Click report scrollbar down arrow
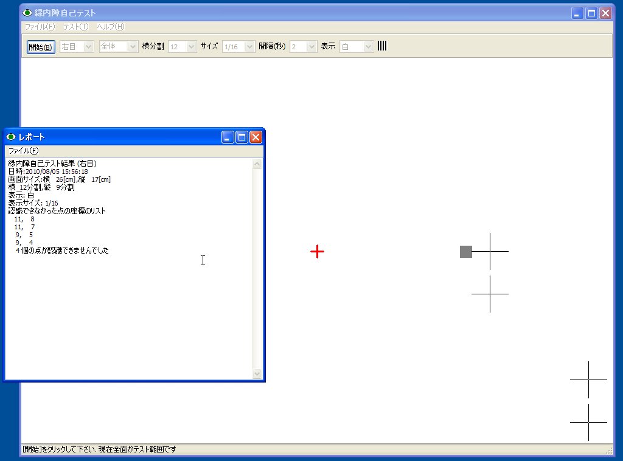The height and width of the screenshot is (461, 623). click(x=257, y=373)
